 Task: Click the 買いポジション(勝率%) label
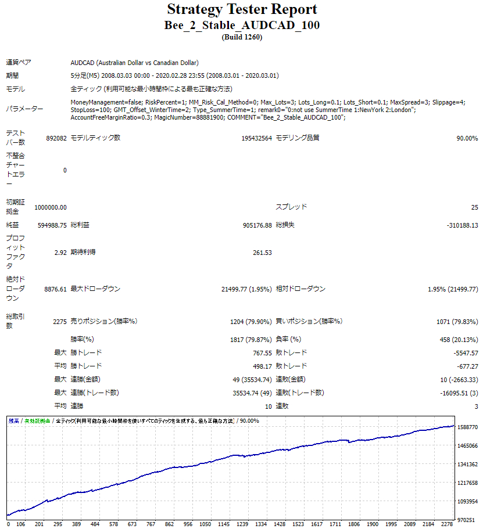click(309, 321)
